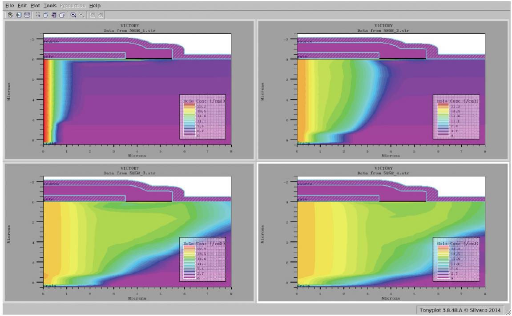512x316 pixels.
Task: Open the Plot menu
Action: point(35,5)
